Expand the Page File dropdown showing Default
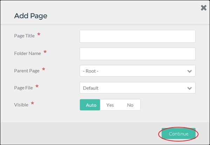The width and height of the screenshot is (210, 145). pyautogui.click(x=133, y=88)
